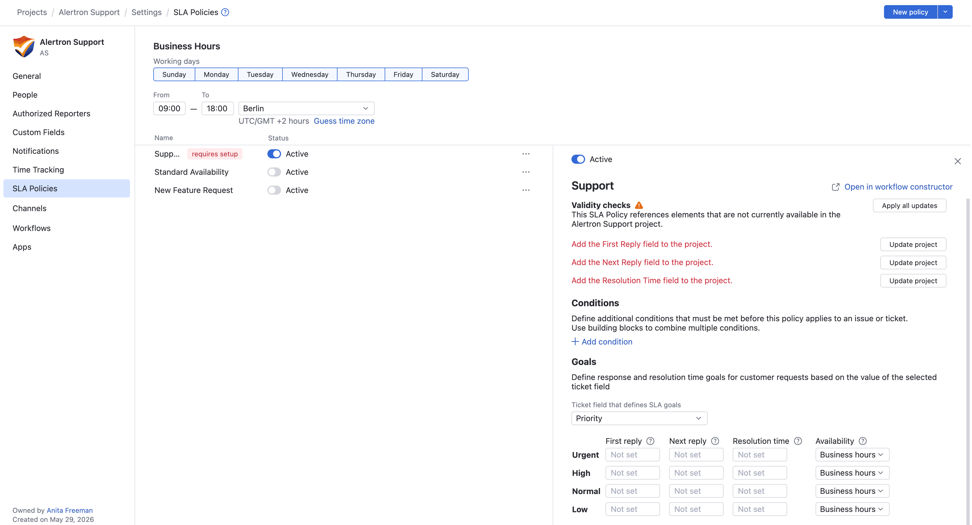This screenshot has height=525, width=972.
Task: Enable the Standard Availability policy toggle
Action: 274,172
